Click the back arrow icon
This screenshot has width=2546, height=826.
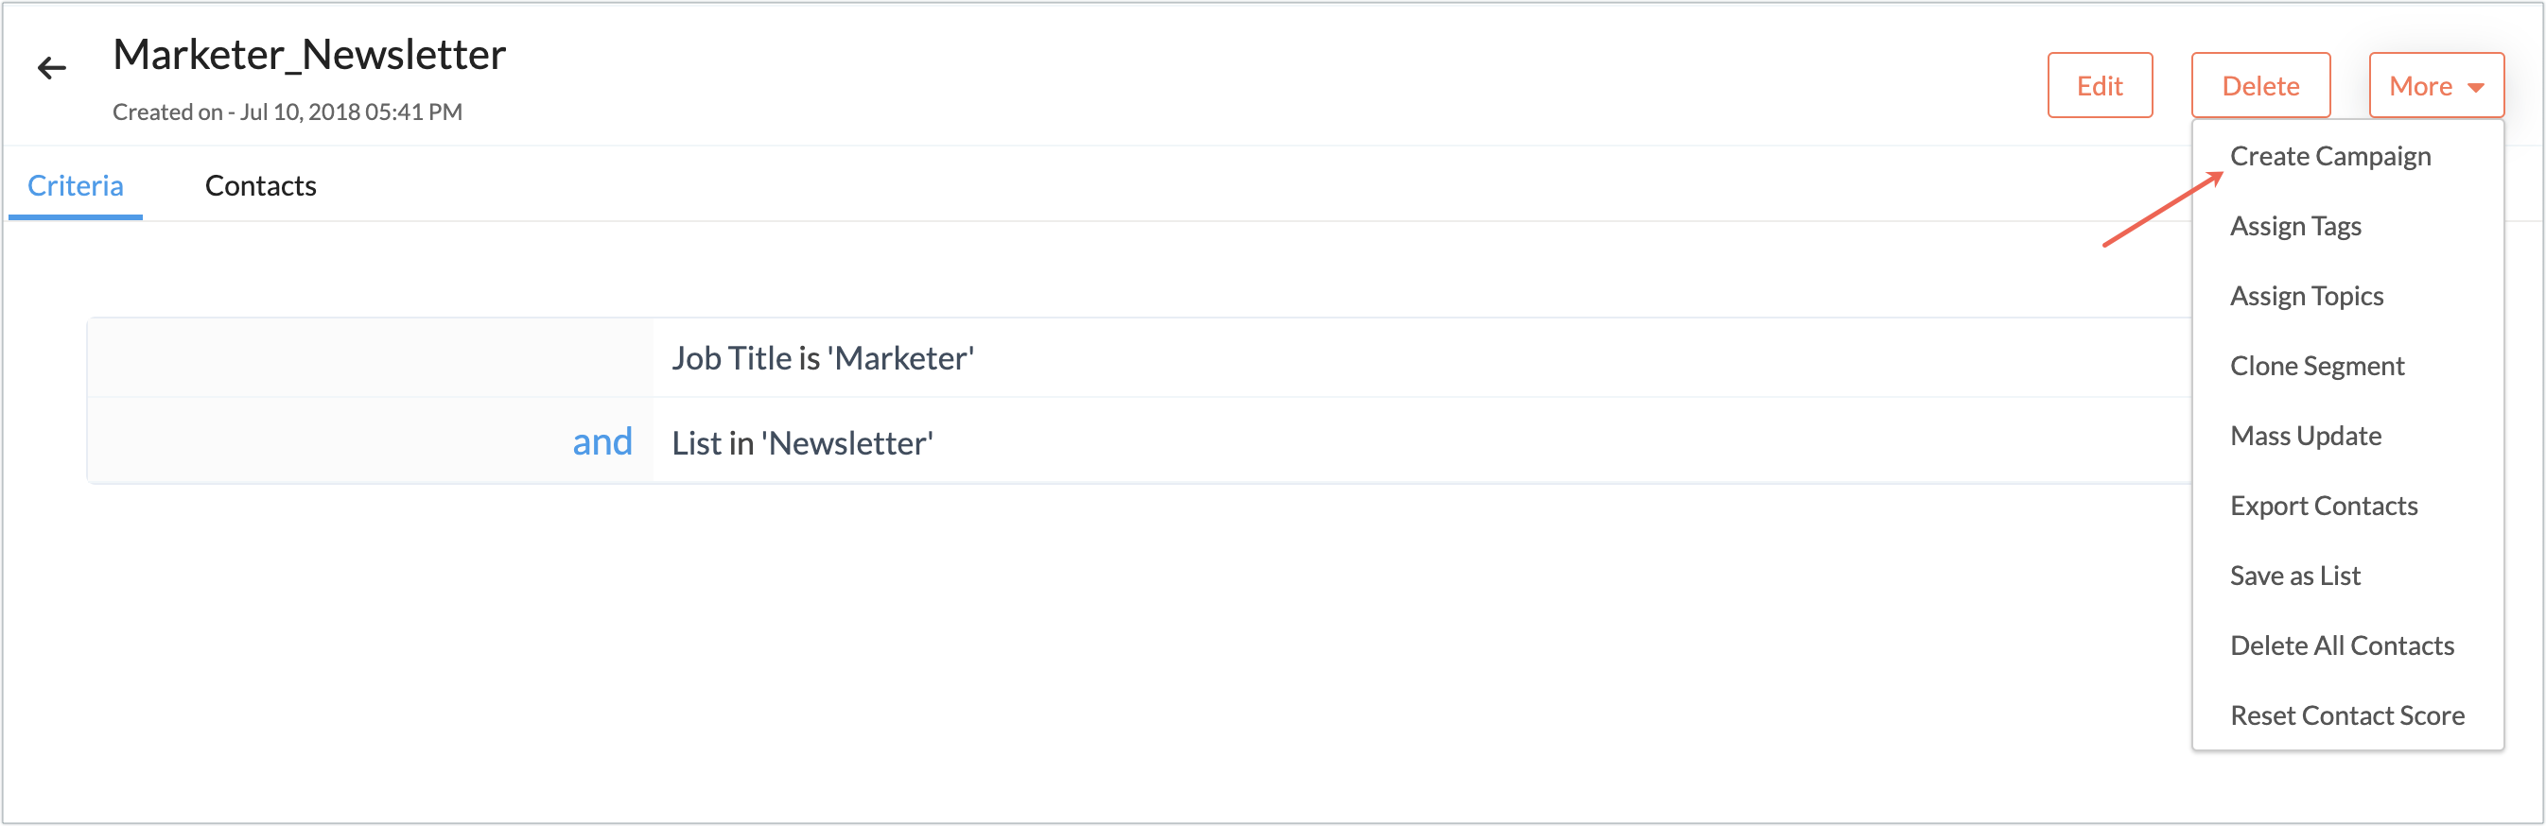tap(51, 68)
